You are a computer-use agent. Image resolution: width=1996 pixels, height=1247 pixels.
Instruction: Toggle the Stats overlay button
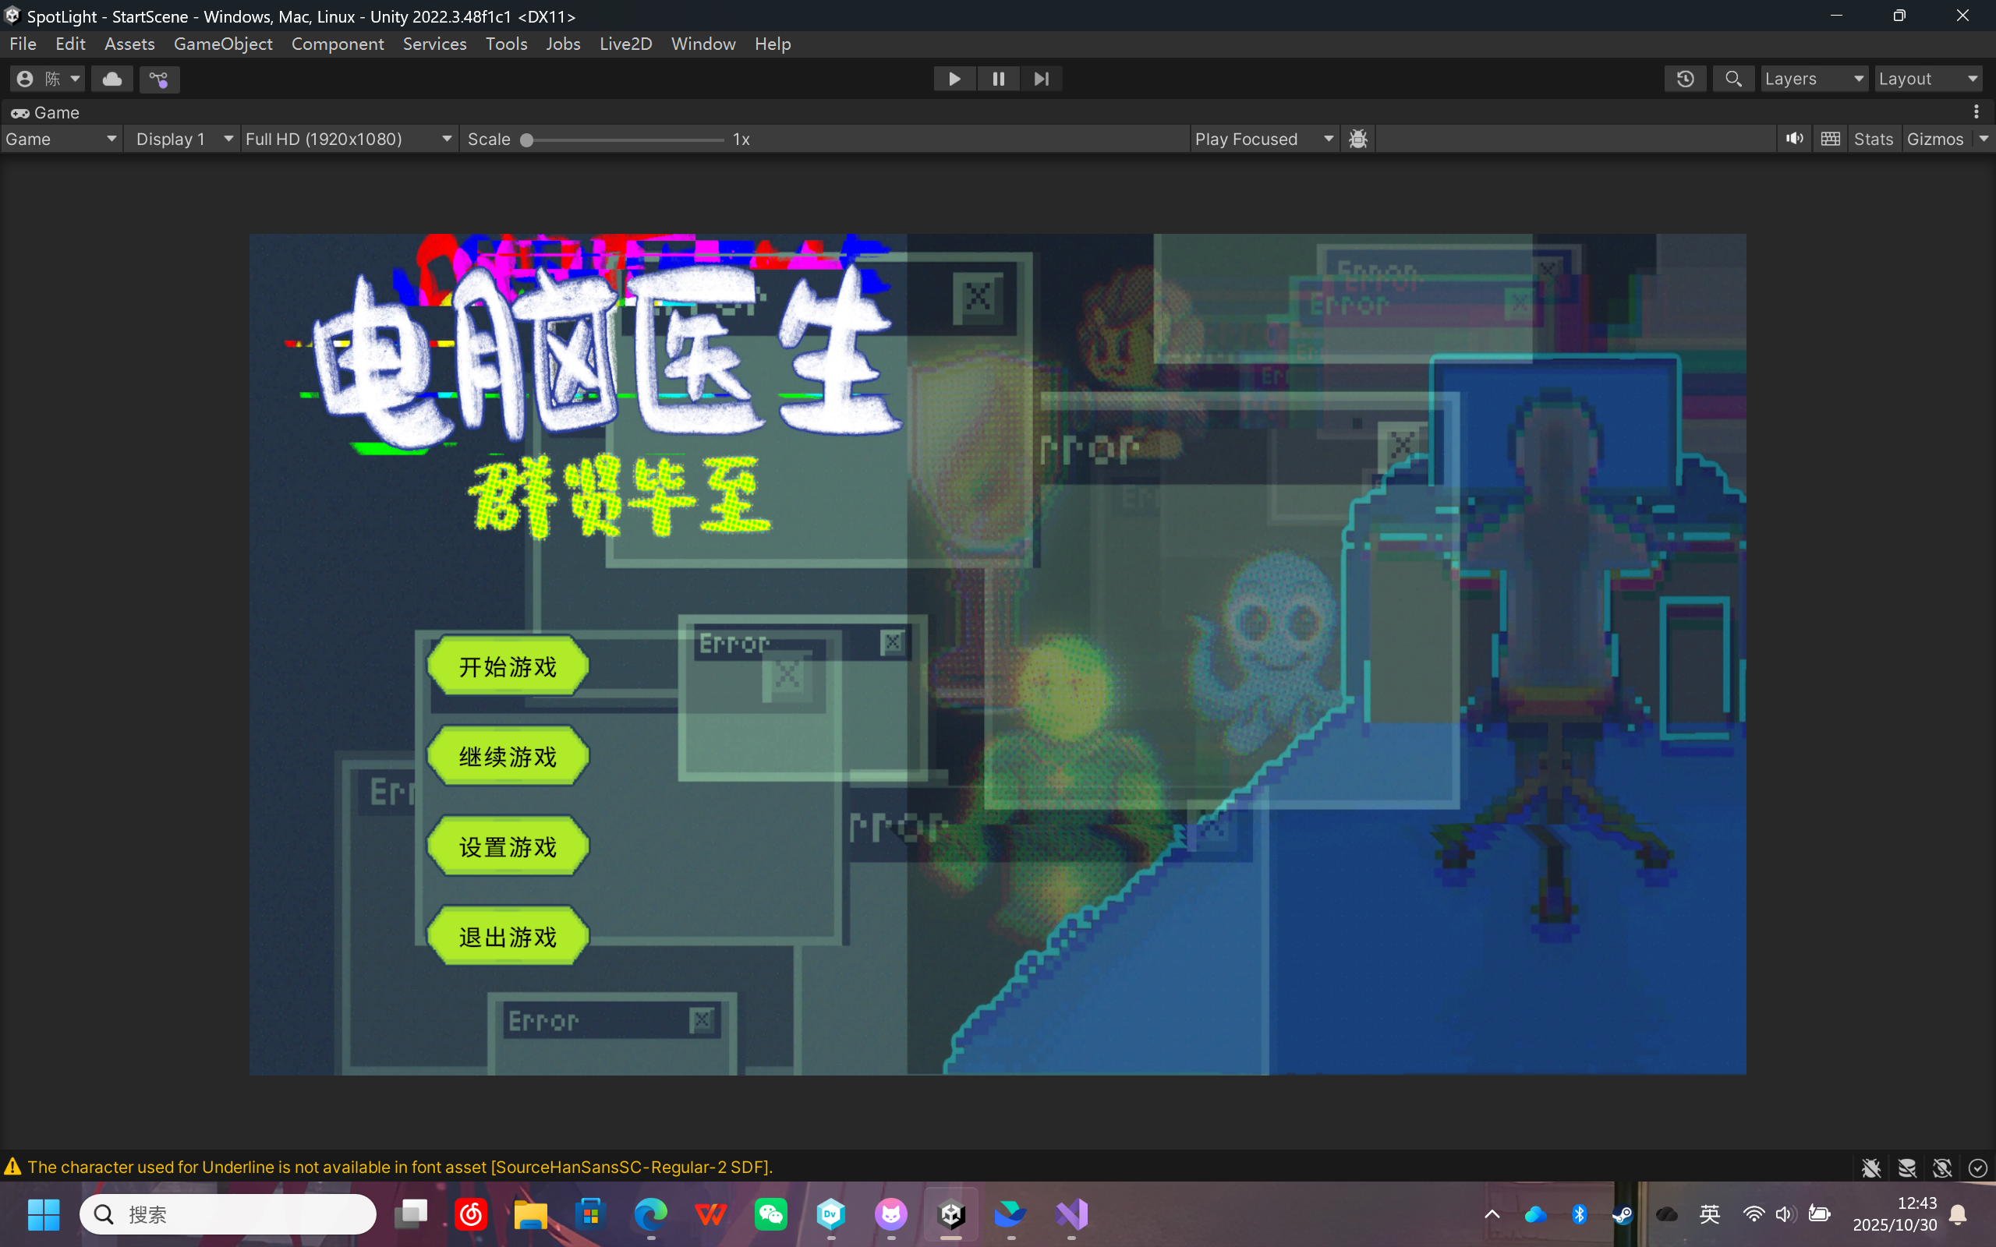[x=1872, y=139]
